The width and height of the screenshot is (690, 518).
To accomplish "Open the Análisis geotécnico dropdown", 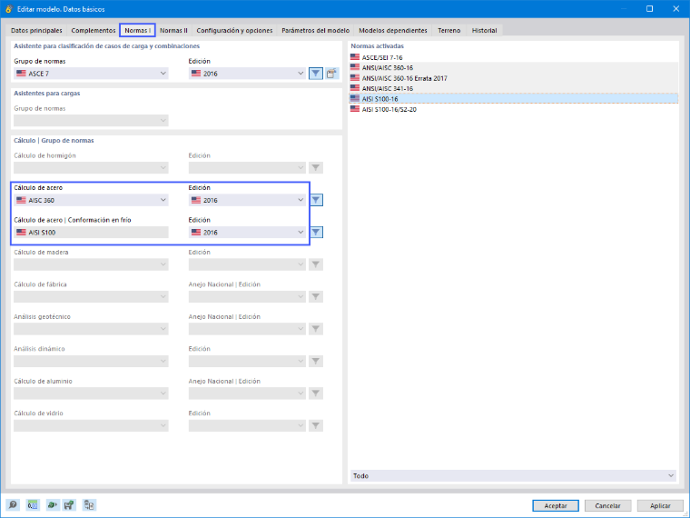I will coord(91,329).
